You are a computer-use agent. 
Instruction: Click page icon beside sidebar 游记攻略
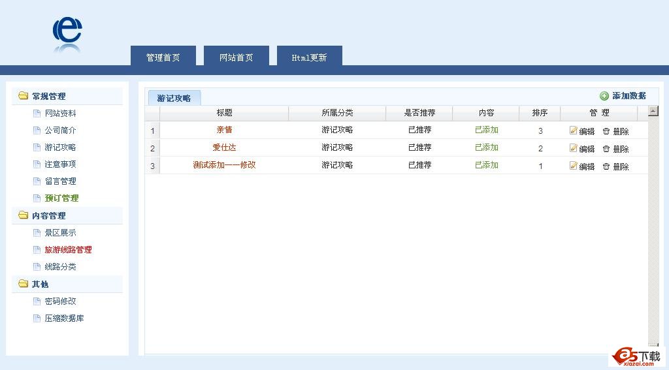[37, 147]
